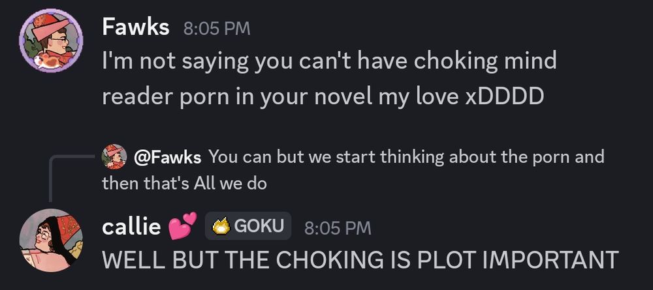Click the @Fawks mention in reply

[x=167, y=158]
